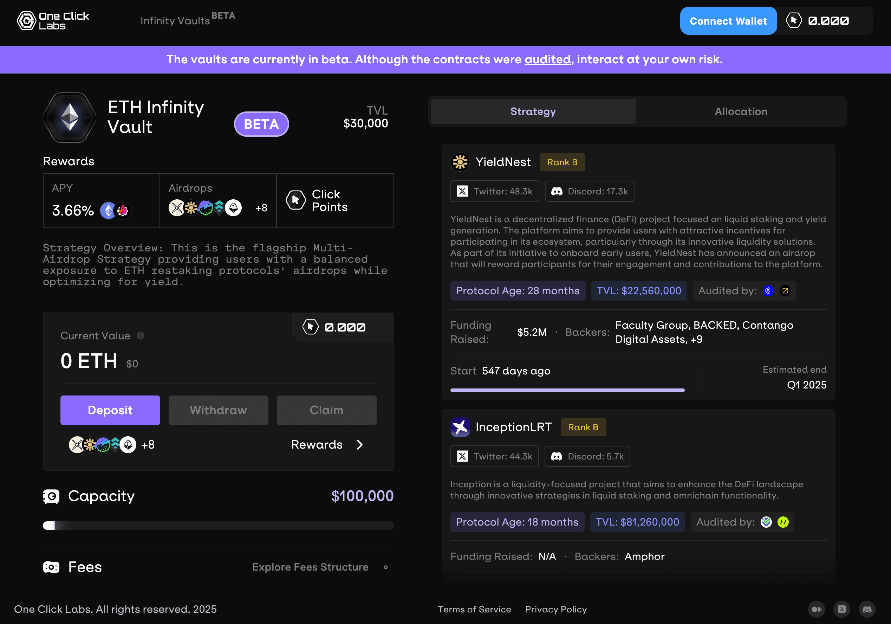Expand the Explore Fees Structure section

tap(311, 567)
